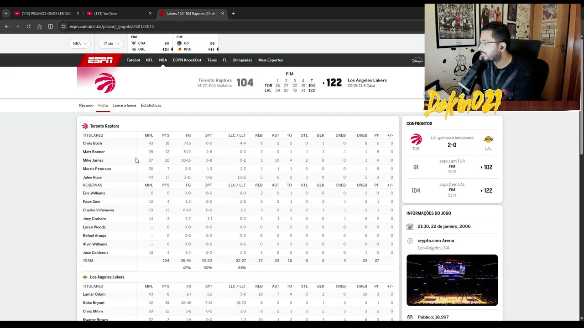Viewport: 584px width, 328px height.
Task: Click the page scrollbar down arrow
Action: pos(581,318)
